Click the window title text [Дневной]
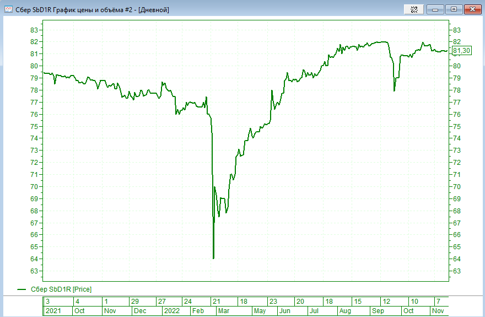The width and height of the screenshot is (485, 317). pos(151,10)
